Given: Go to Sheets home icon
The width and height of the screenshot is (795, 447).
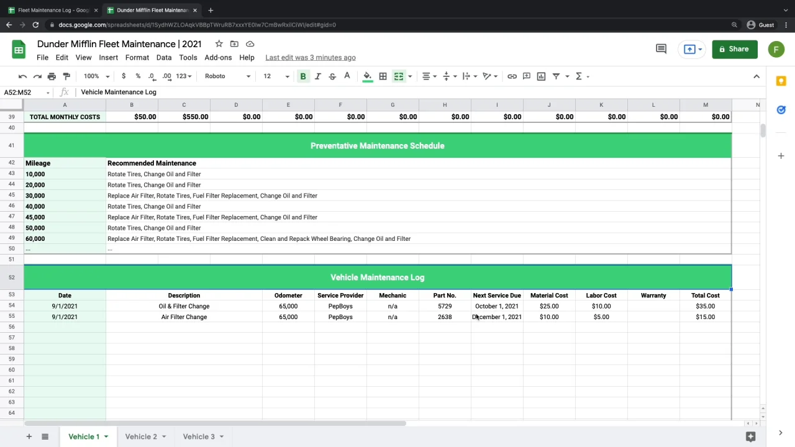Looking at the screenshot, I should pos(19,50).
